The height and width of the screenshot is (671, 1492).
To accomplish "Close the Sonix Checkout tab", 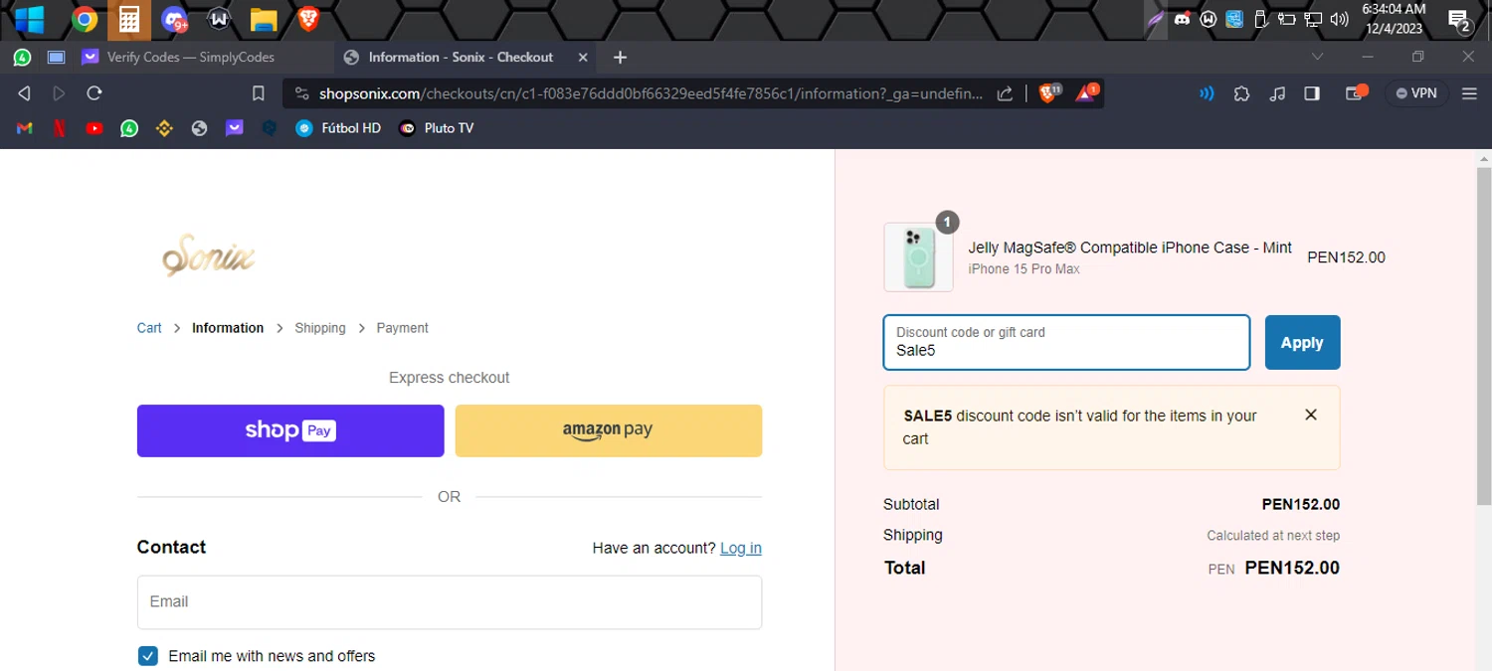I will coord(583,58).
